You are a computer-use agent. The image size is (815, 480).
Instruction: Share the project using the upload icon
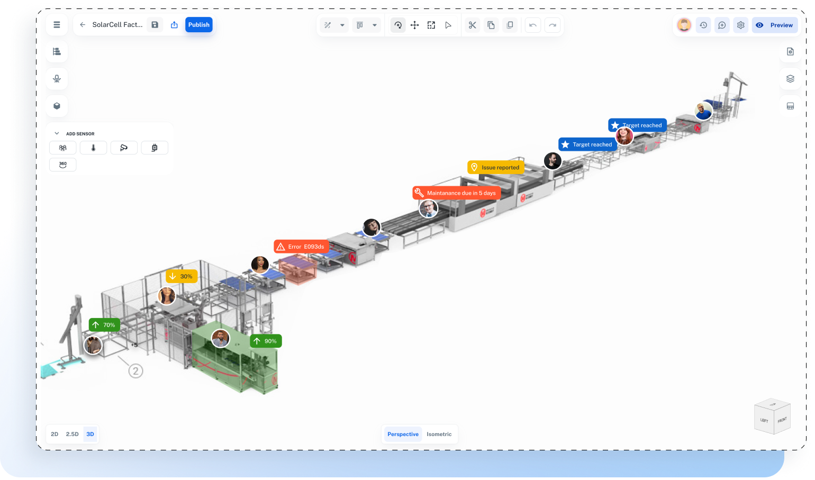tap(174, 25)
